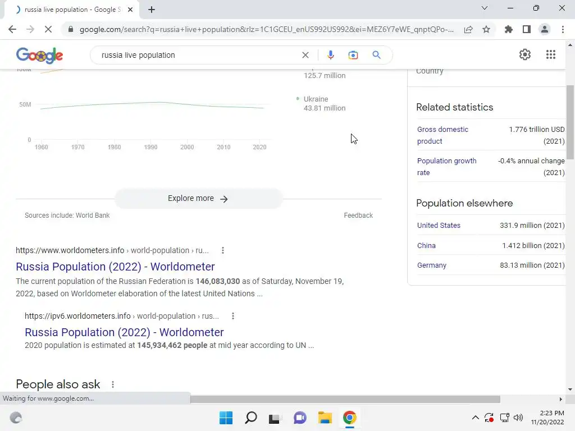Click the horizontal page scrollbar
Viewport: 575px width, 431px height.
[345, 399]
